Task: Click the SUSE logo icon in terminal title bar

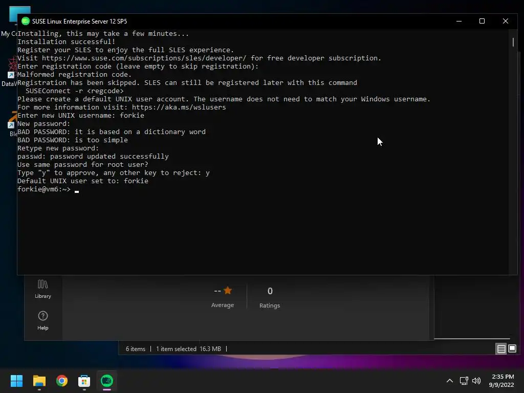Action: click(x=26, y=21)
